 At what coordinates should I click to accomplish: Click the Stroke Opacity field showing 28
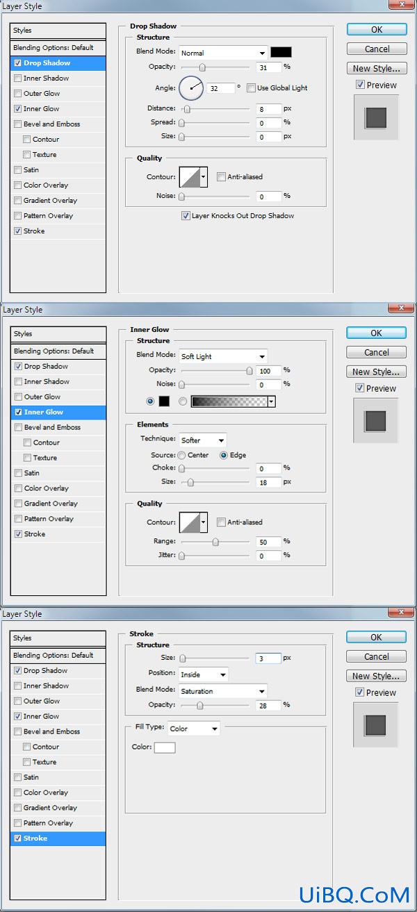point(268,705)
